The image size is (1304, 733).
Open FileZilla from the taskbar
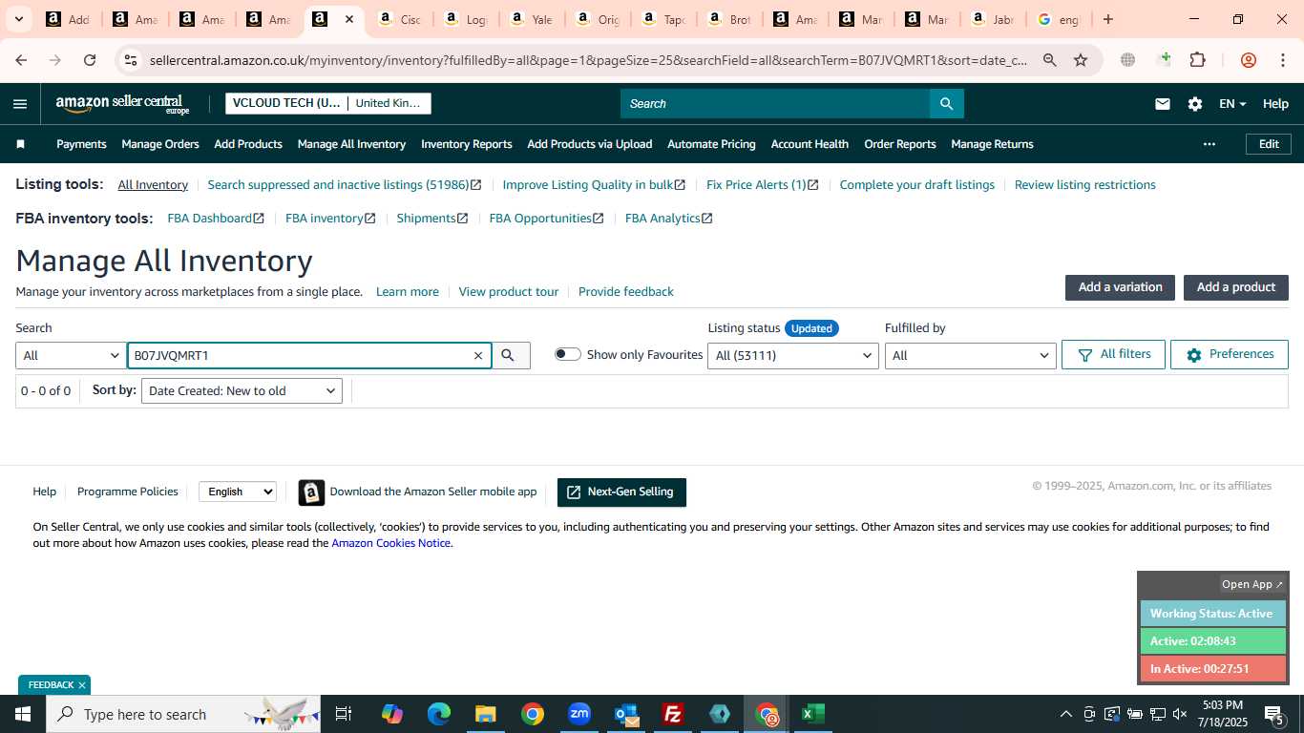pyautogui.click(x=673, y=714)
